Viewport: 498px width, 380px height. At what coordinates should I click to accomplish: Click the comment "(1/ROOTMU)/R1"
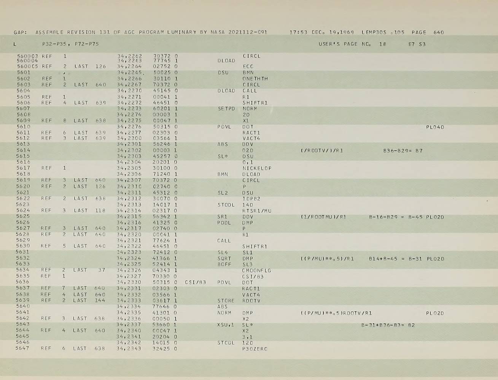(x=323, y=217)
